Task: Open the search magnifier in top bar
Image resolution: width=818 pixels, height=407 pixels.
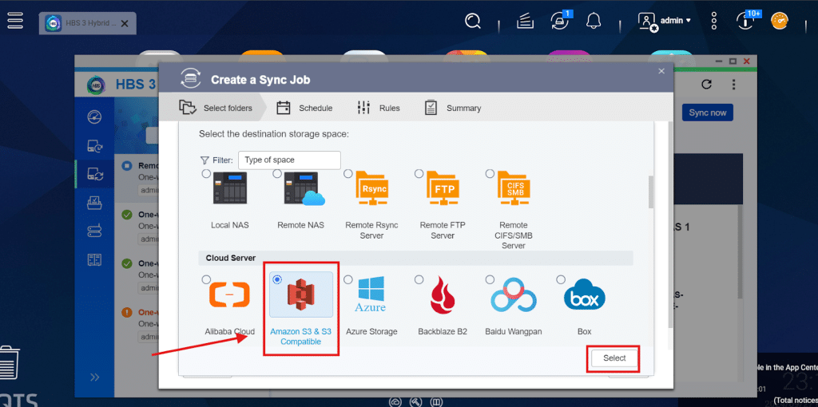Action: (x=474, y=21)
